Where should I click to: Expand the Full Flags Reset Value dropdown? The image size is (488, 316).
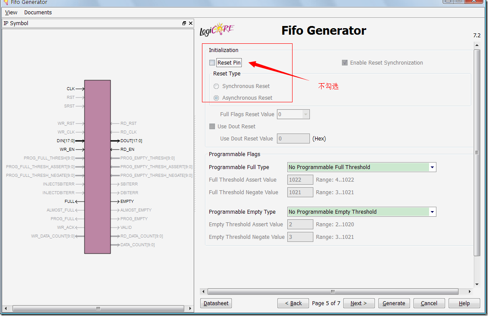tap(306, 114)
